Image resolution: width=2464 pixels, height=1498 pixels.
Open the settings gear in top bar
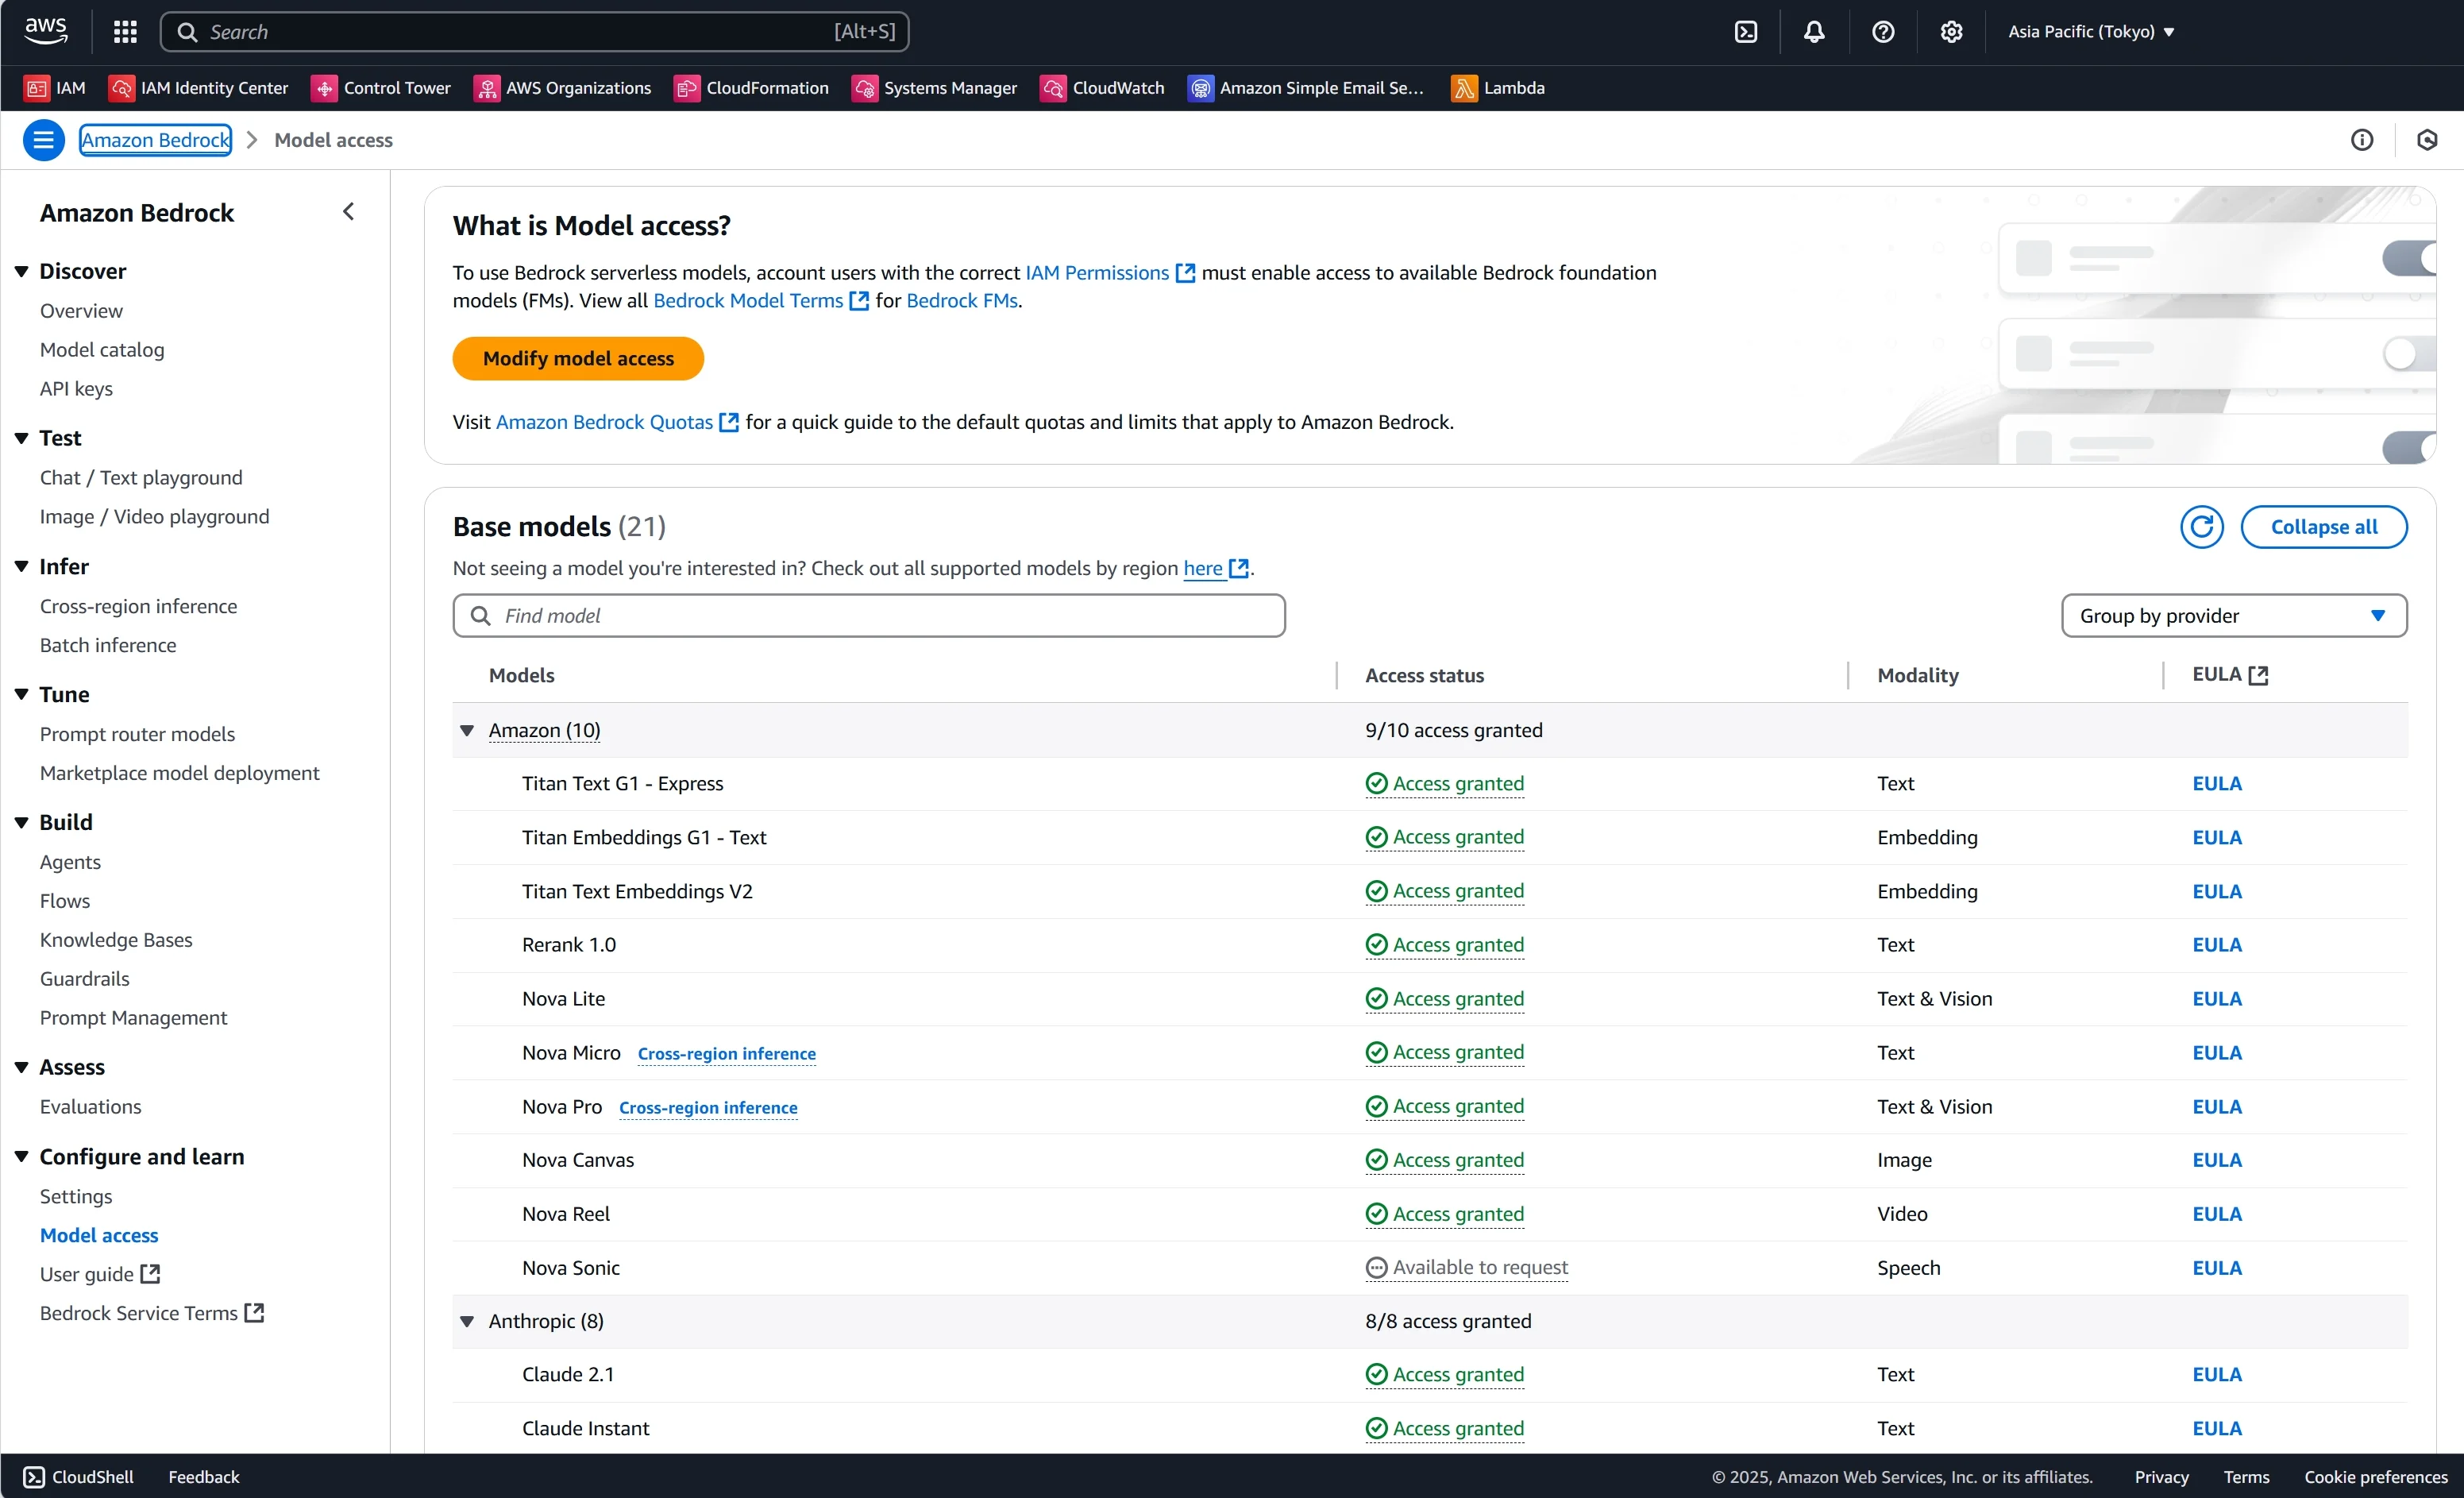coord(1951,32)
